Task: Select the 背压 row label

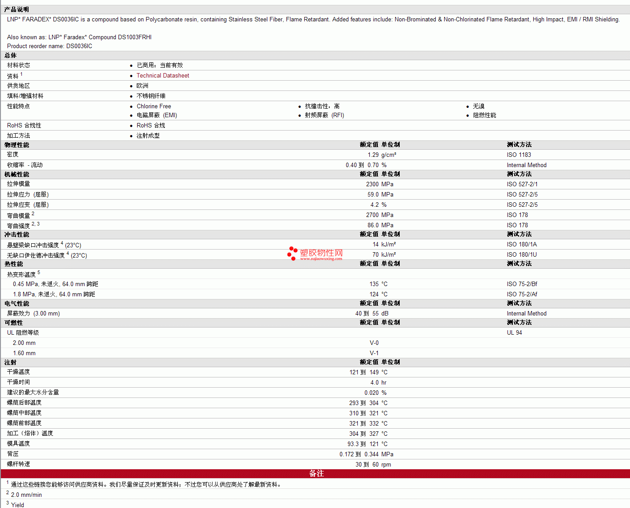Action: 13,454
